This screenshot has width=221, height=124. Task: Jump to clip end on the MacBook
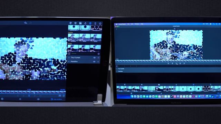tap(184, 63)
